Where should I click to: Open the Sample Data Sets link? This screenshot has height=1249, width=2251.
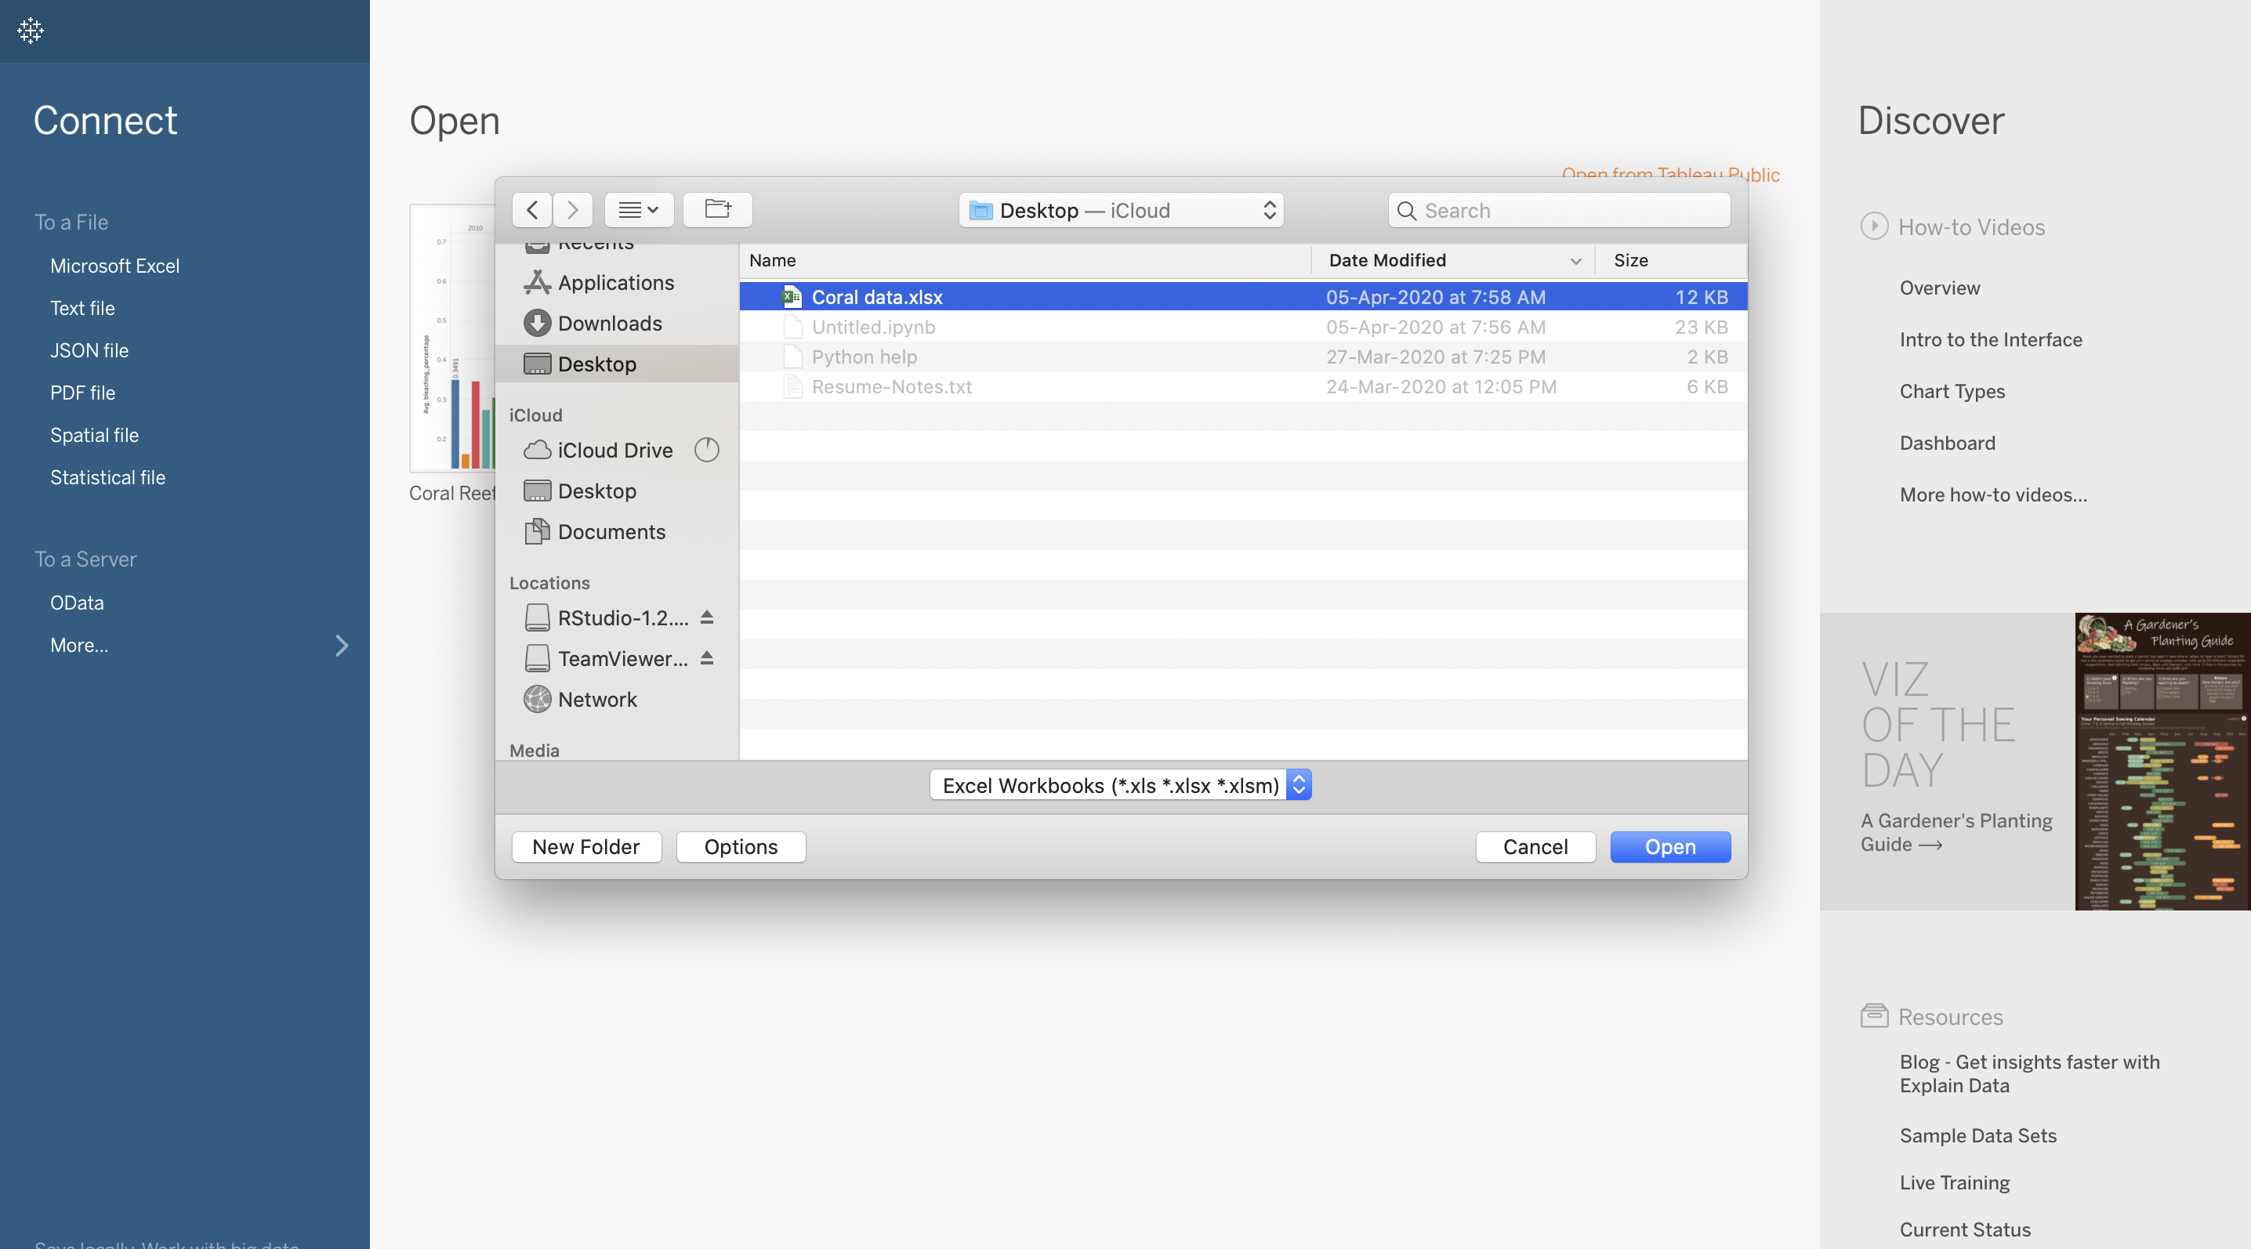point(1977,1135)
